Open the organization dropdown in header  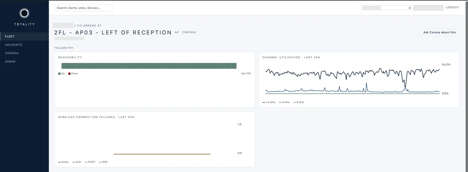click(x=386, y=8)
